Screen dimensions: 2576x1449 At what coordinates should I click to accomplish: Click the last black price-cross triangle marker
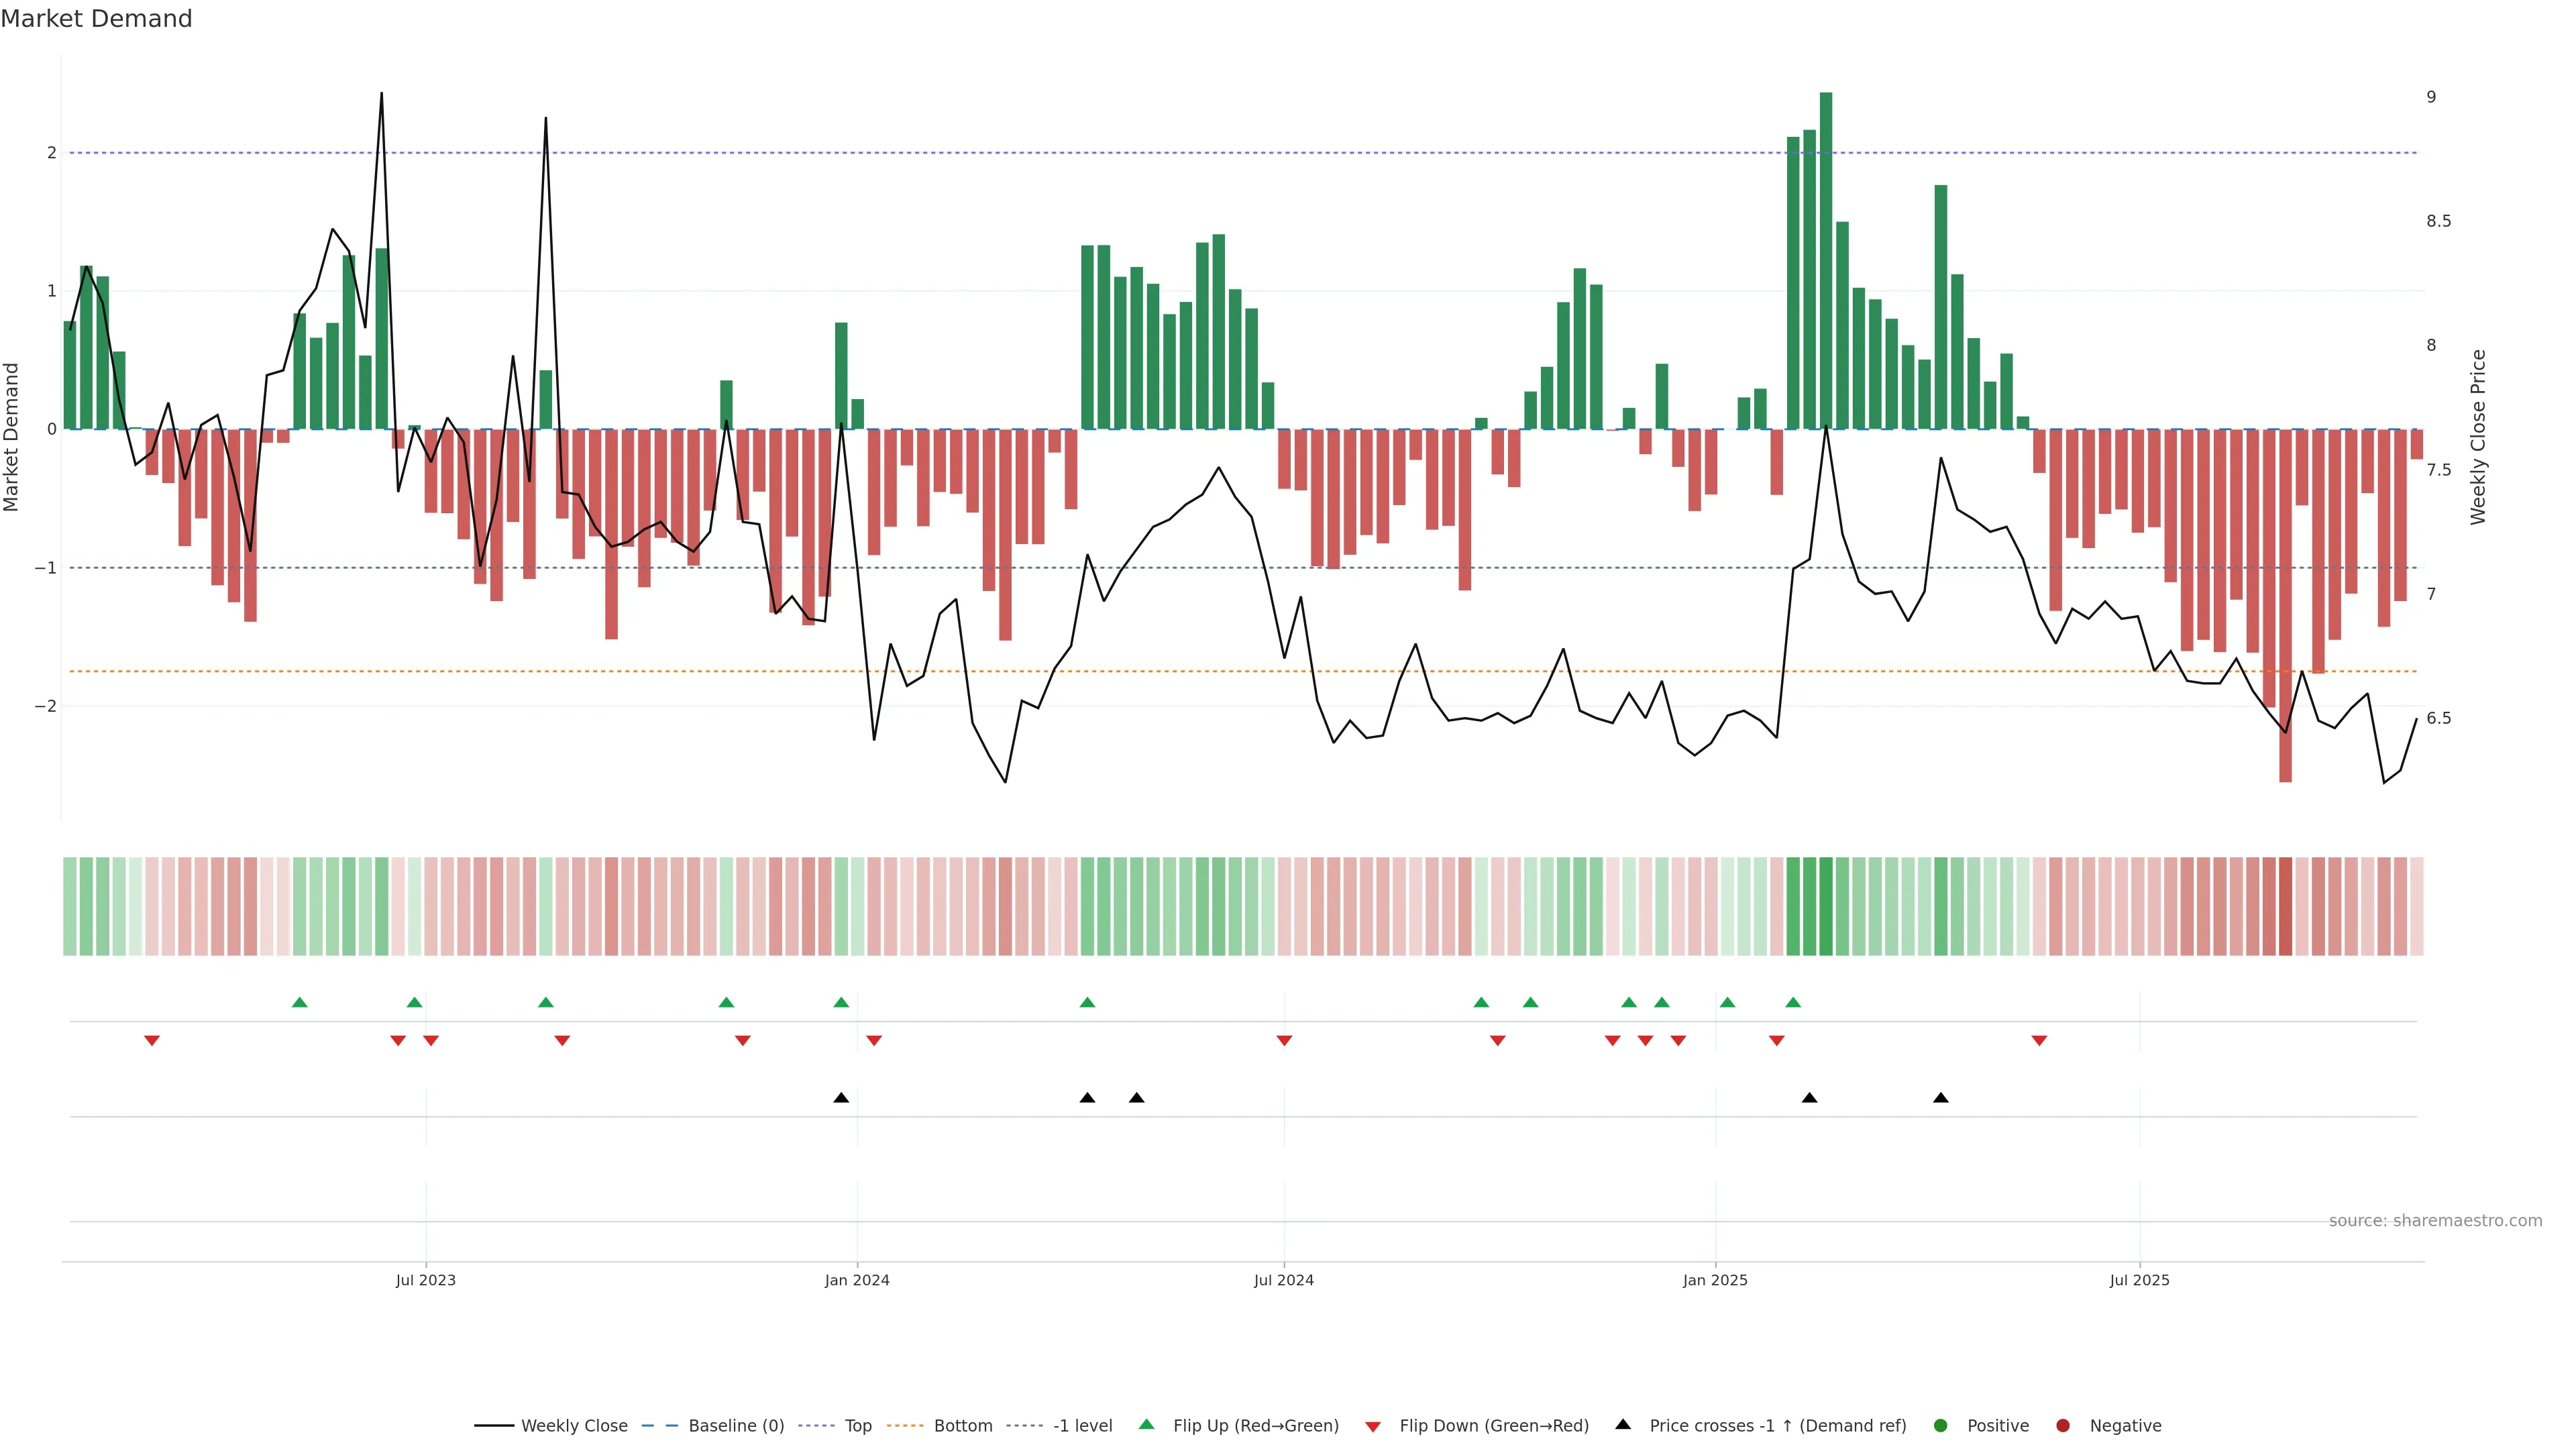(1941, 1098)
